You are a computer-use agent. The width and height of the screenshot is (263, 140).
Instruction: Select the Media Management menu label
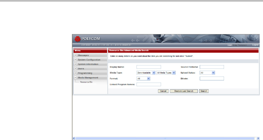[x=88, y=78]
